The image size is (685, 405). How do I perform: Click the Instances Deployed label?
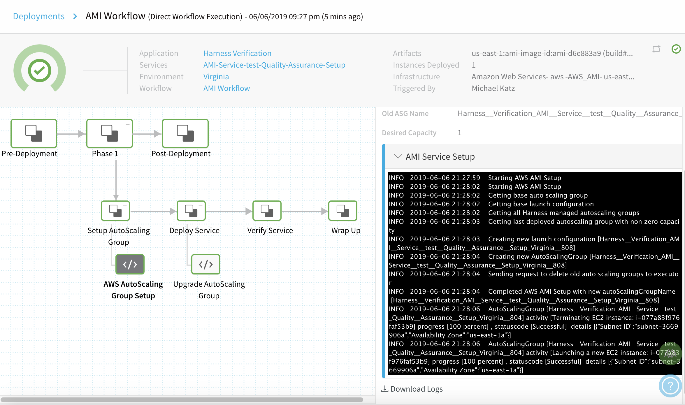426,65
